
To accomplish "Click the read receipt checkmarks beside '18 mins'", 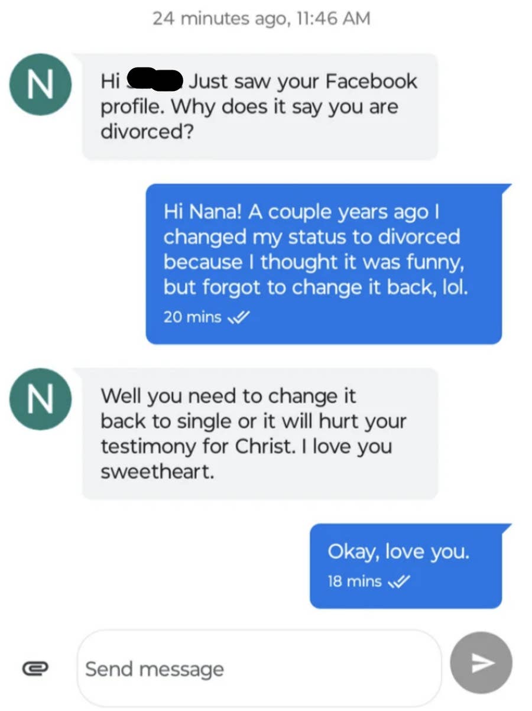I will point(400,582).
